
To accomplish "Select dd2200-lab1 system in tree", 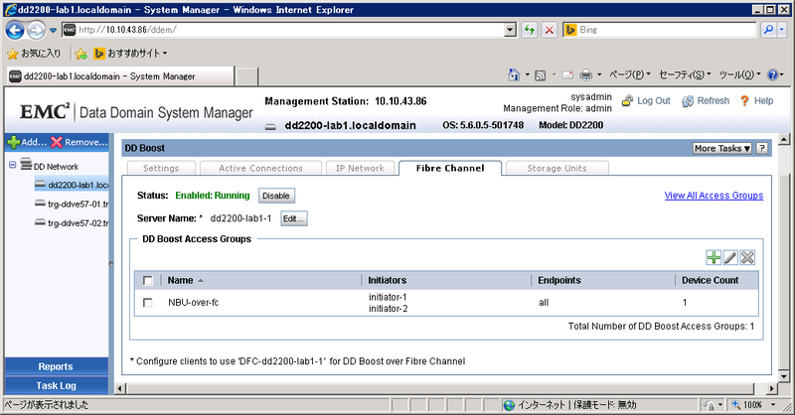I will point(72,185).
